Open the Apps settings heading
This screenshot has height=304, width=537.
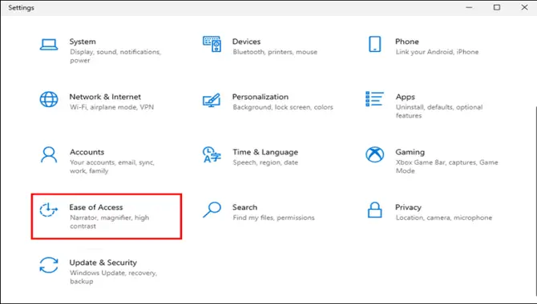(x=405, y=97)
